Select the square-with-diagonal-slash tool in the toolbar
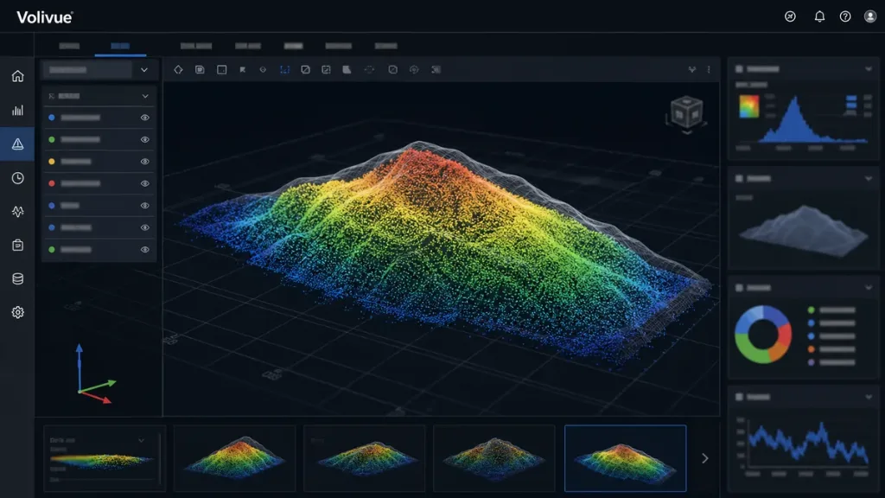The height and width of the screenshot is (498, 885). pyautogui.click(x=305, y=69)
